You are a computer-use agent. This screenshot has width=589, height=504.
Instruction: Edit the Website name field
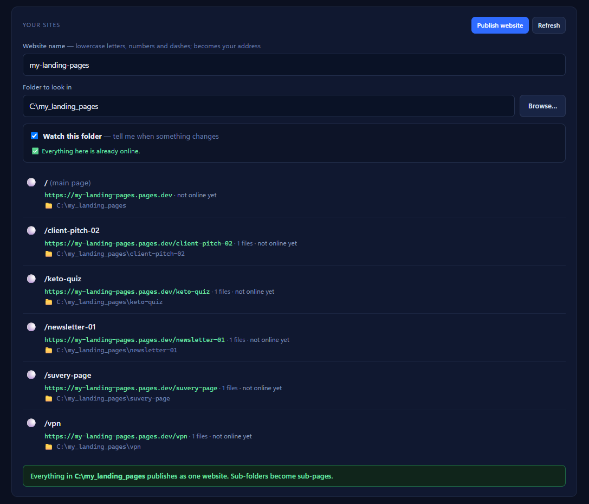click(x=294, y=65)
